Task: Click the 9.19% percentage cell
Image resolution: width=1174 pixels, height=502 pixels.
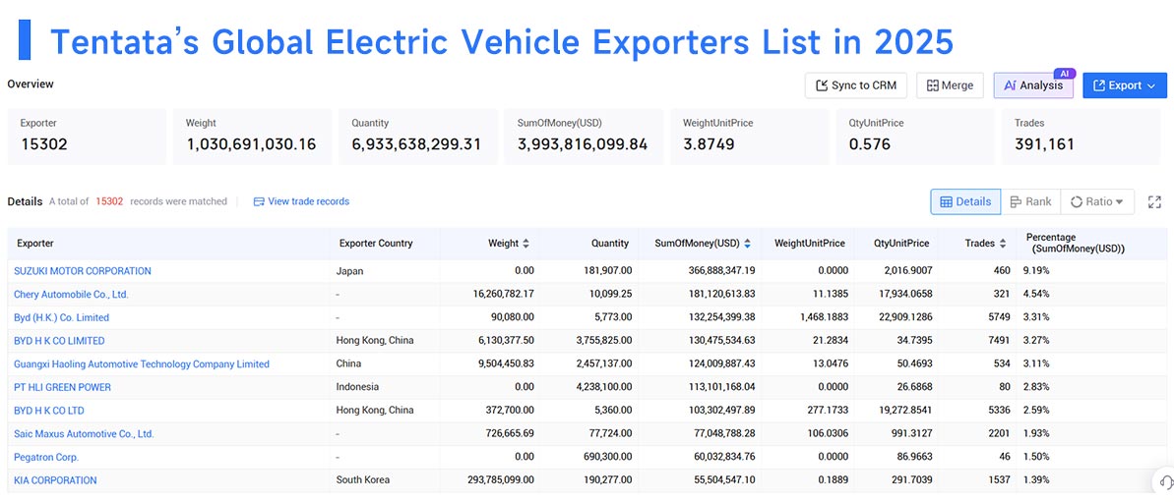Action: pos(1036,271)
